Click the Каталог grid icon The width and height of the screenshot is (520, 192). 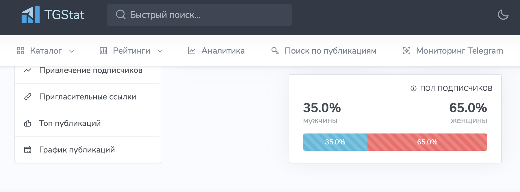coord(21,51)
